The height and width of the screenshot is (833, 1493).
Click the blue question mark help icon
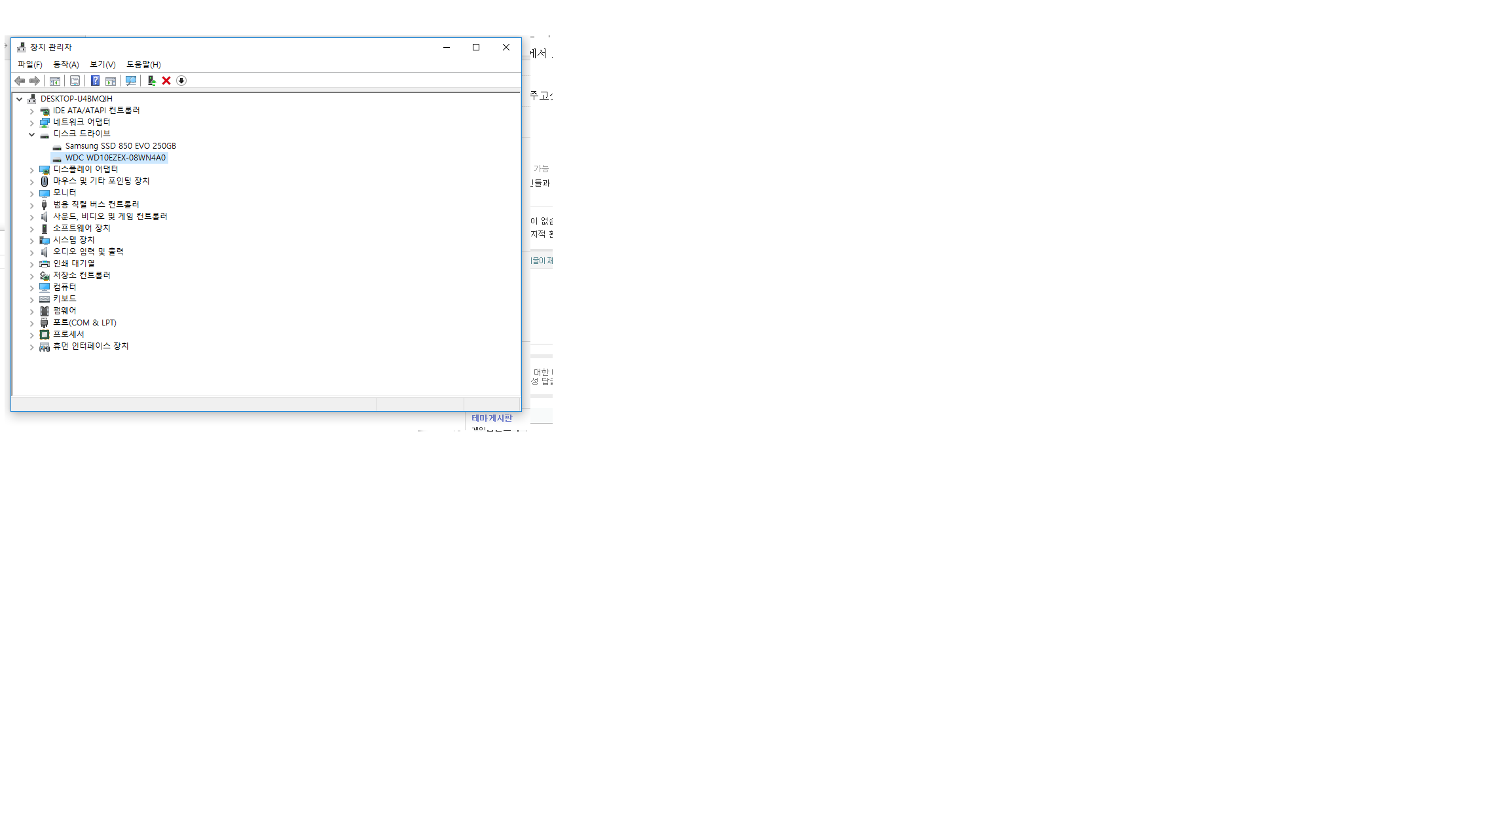[x=95, y=81]
